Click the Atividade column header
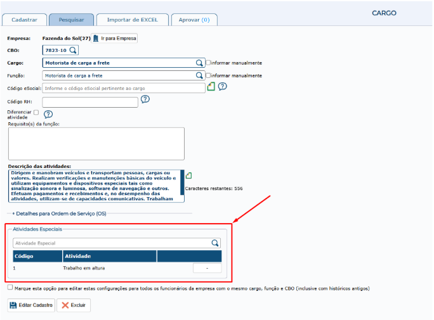 pyautogui.click(x=110, y=256)
